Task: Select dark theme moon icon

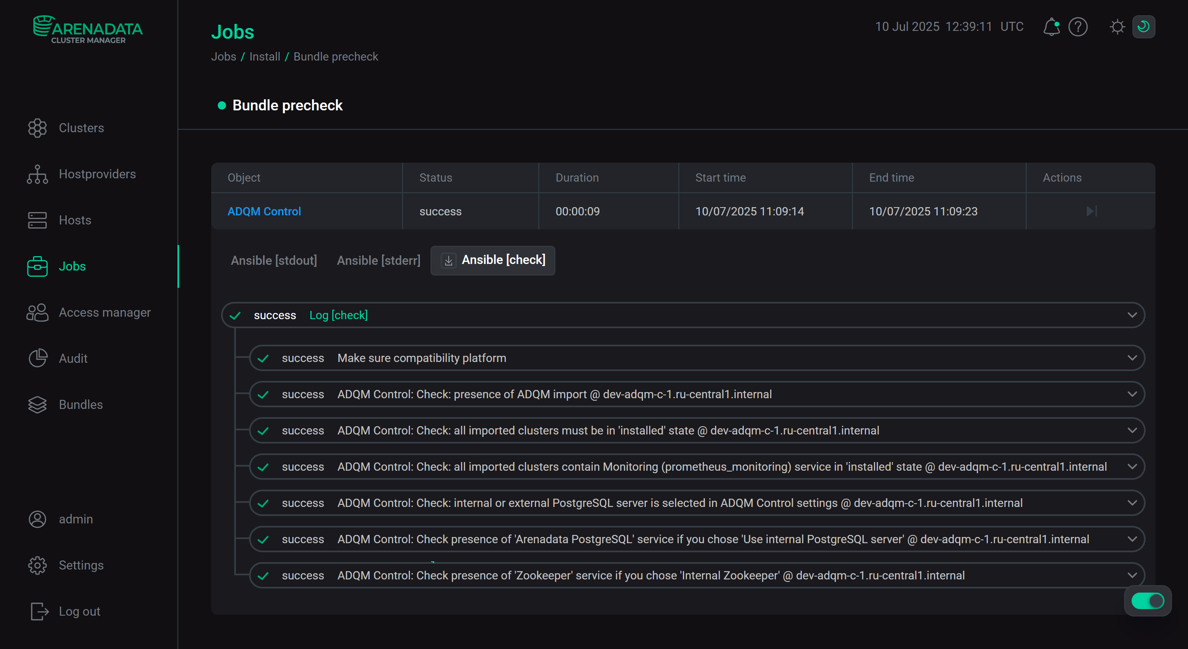Action: [x=1143, y=27]
